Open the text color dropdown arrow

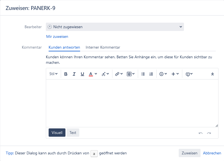coord(96,74)
